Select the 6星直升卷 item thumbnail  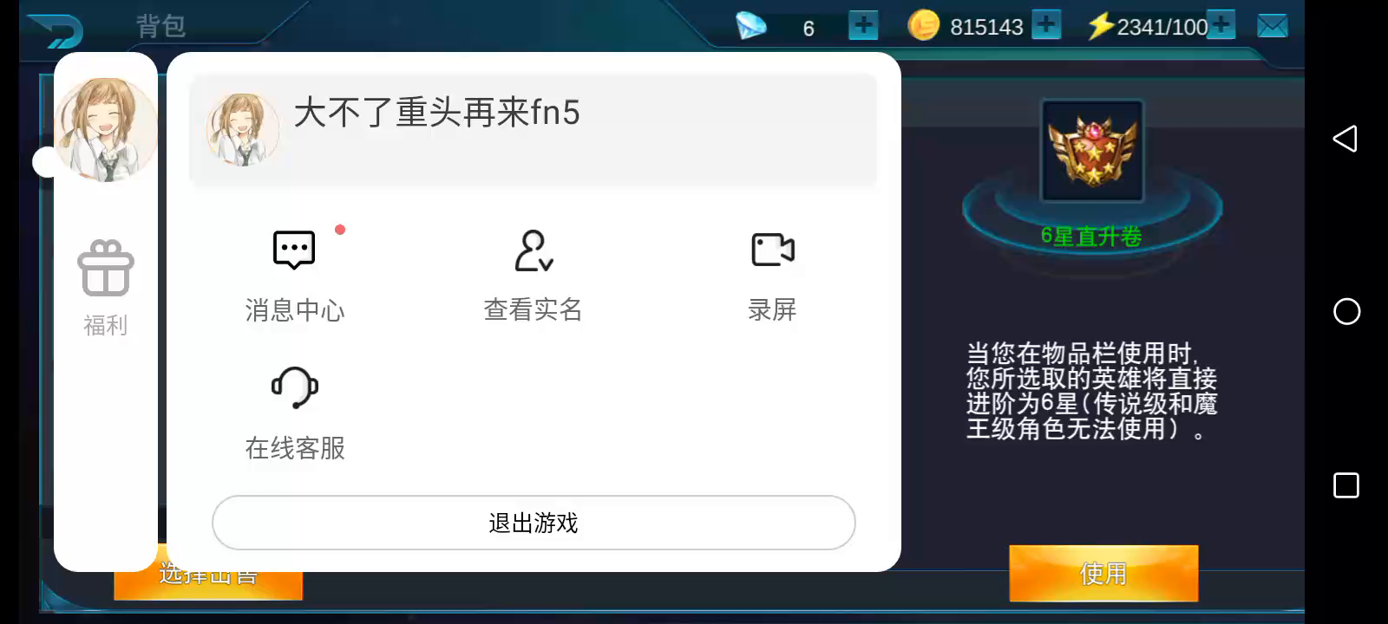[1092, 152]
